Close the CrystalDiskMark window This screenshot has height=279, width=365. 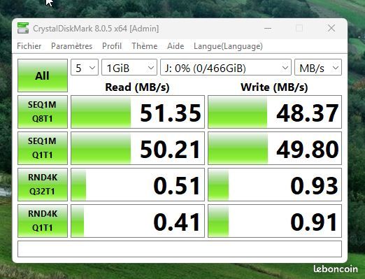[x=331, y=28]
